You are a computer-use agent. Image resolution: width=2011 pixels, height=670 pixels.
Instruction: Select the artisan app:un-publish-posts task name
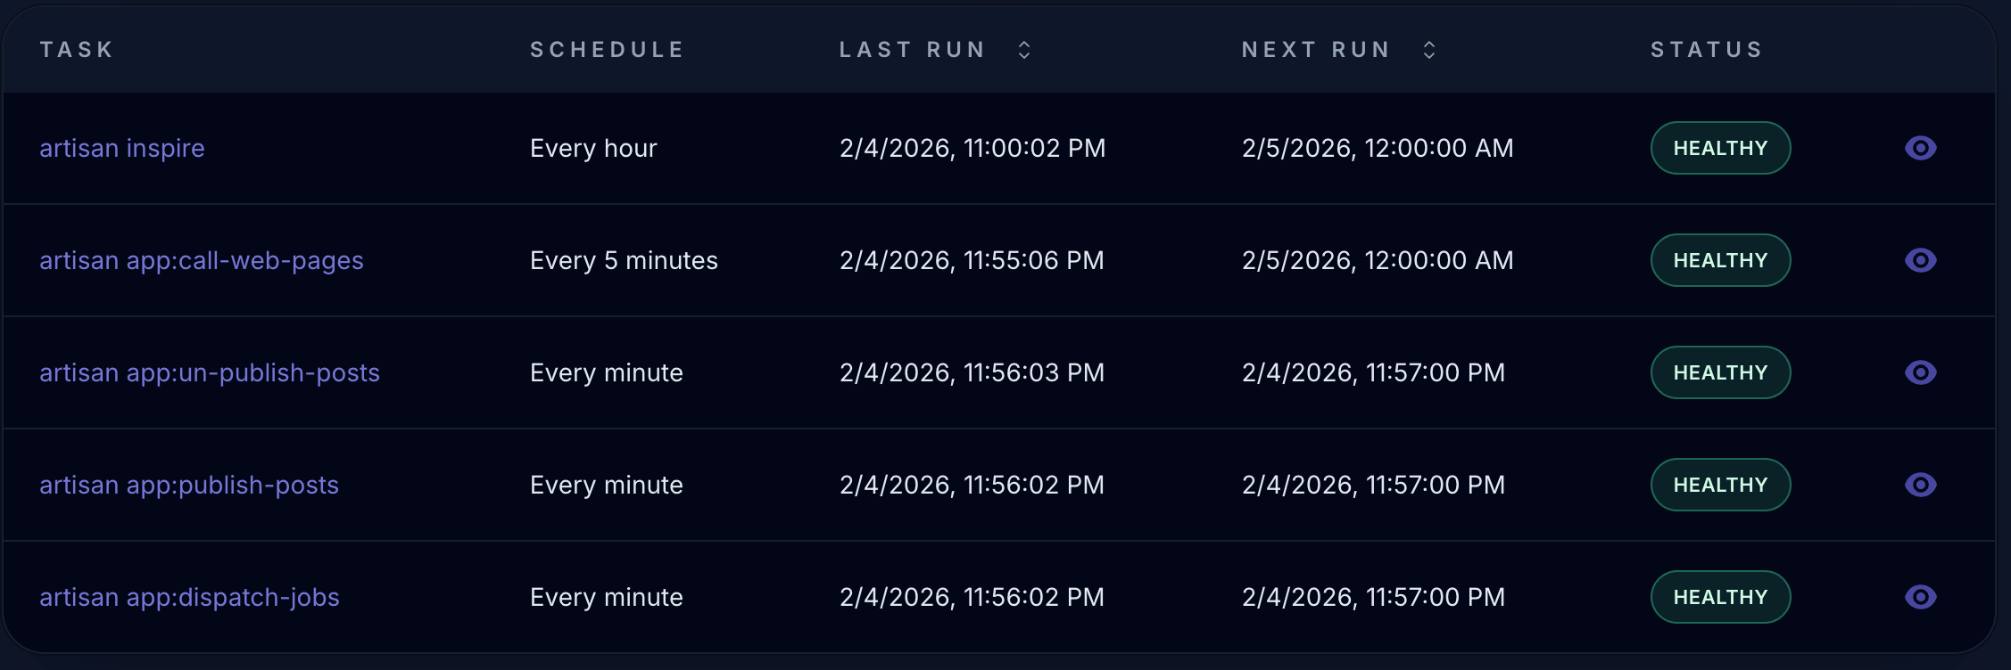[210, 372]
